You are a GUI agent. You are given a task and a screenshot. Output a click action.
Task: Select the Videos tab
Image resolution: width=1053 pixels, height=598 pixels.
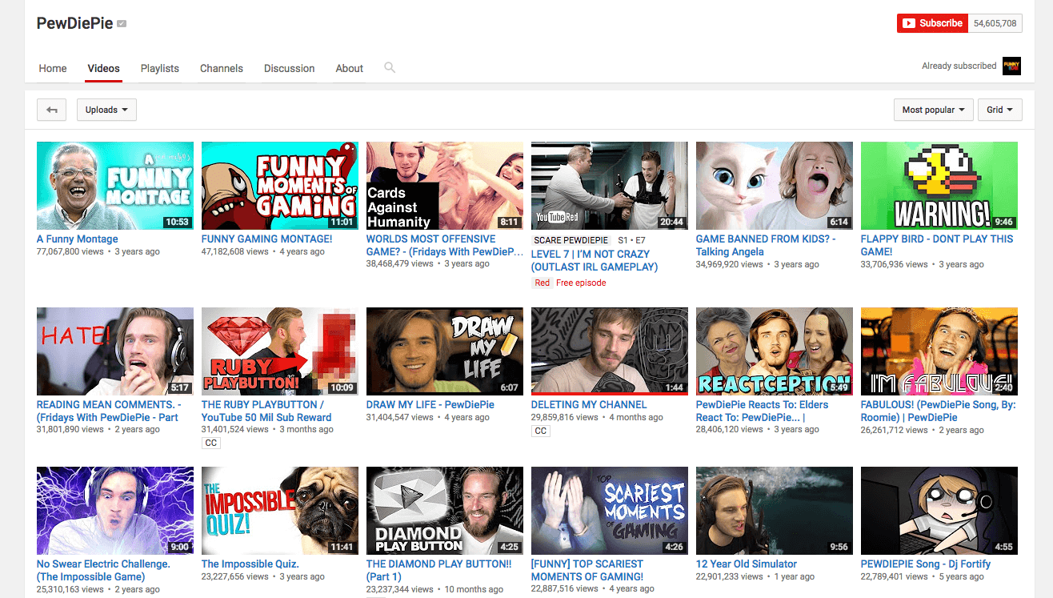[104, 68]
